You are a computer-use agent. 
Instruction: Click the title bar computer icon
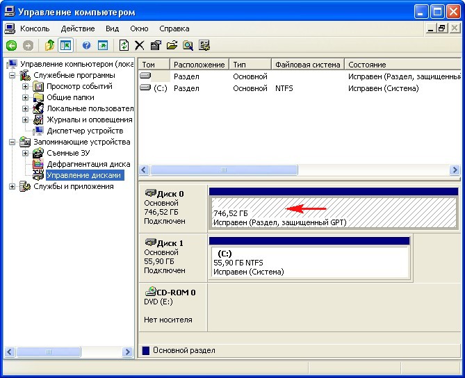[x=10, y=12]
